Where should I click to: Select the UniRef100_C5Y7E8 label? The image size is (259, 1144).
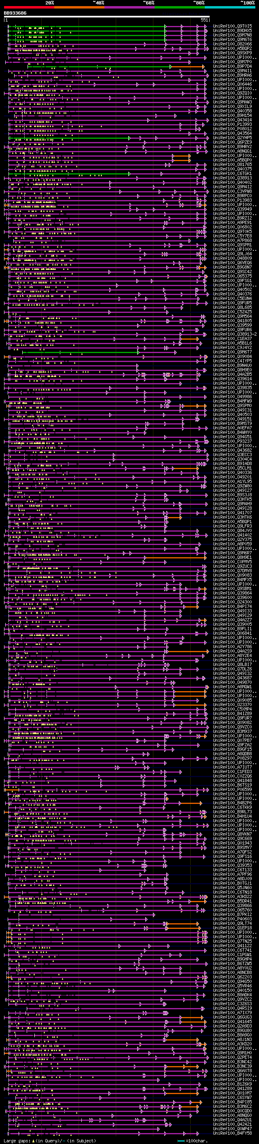click(232, 236)
